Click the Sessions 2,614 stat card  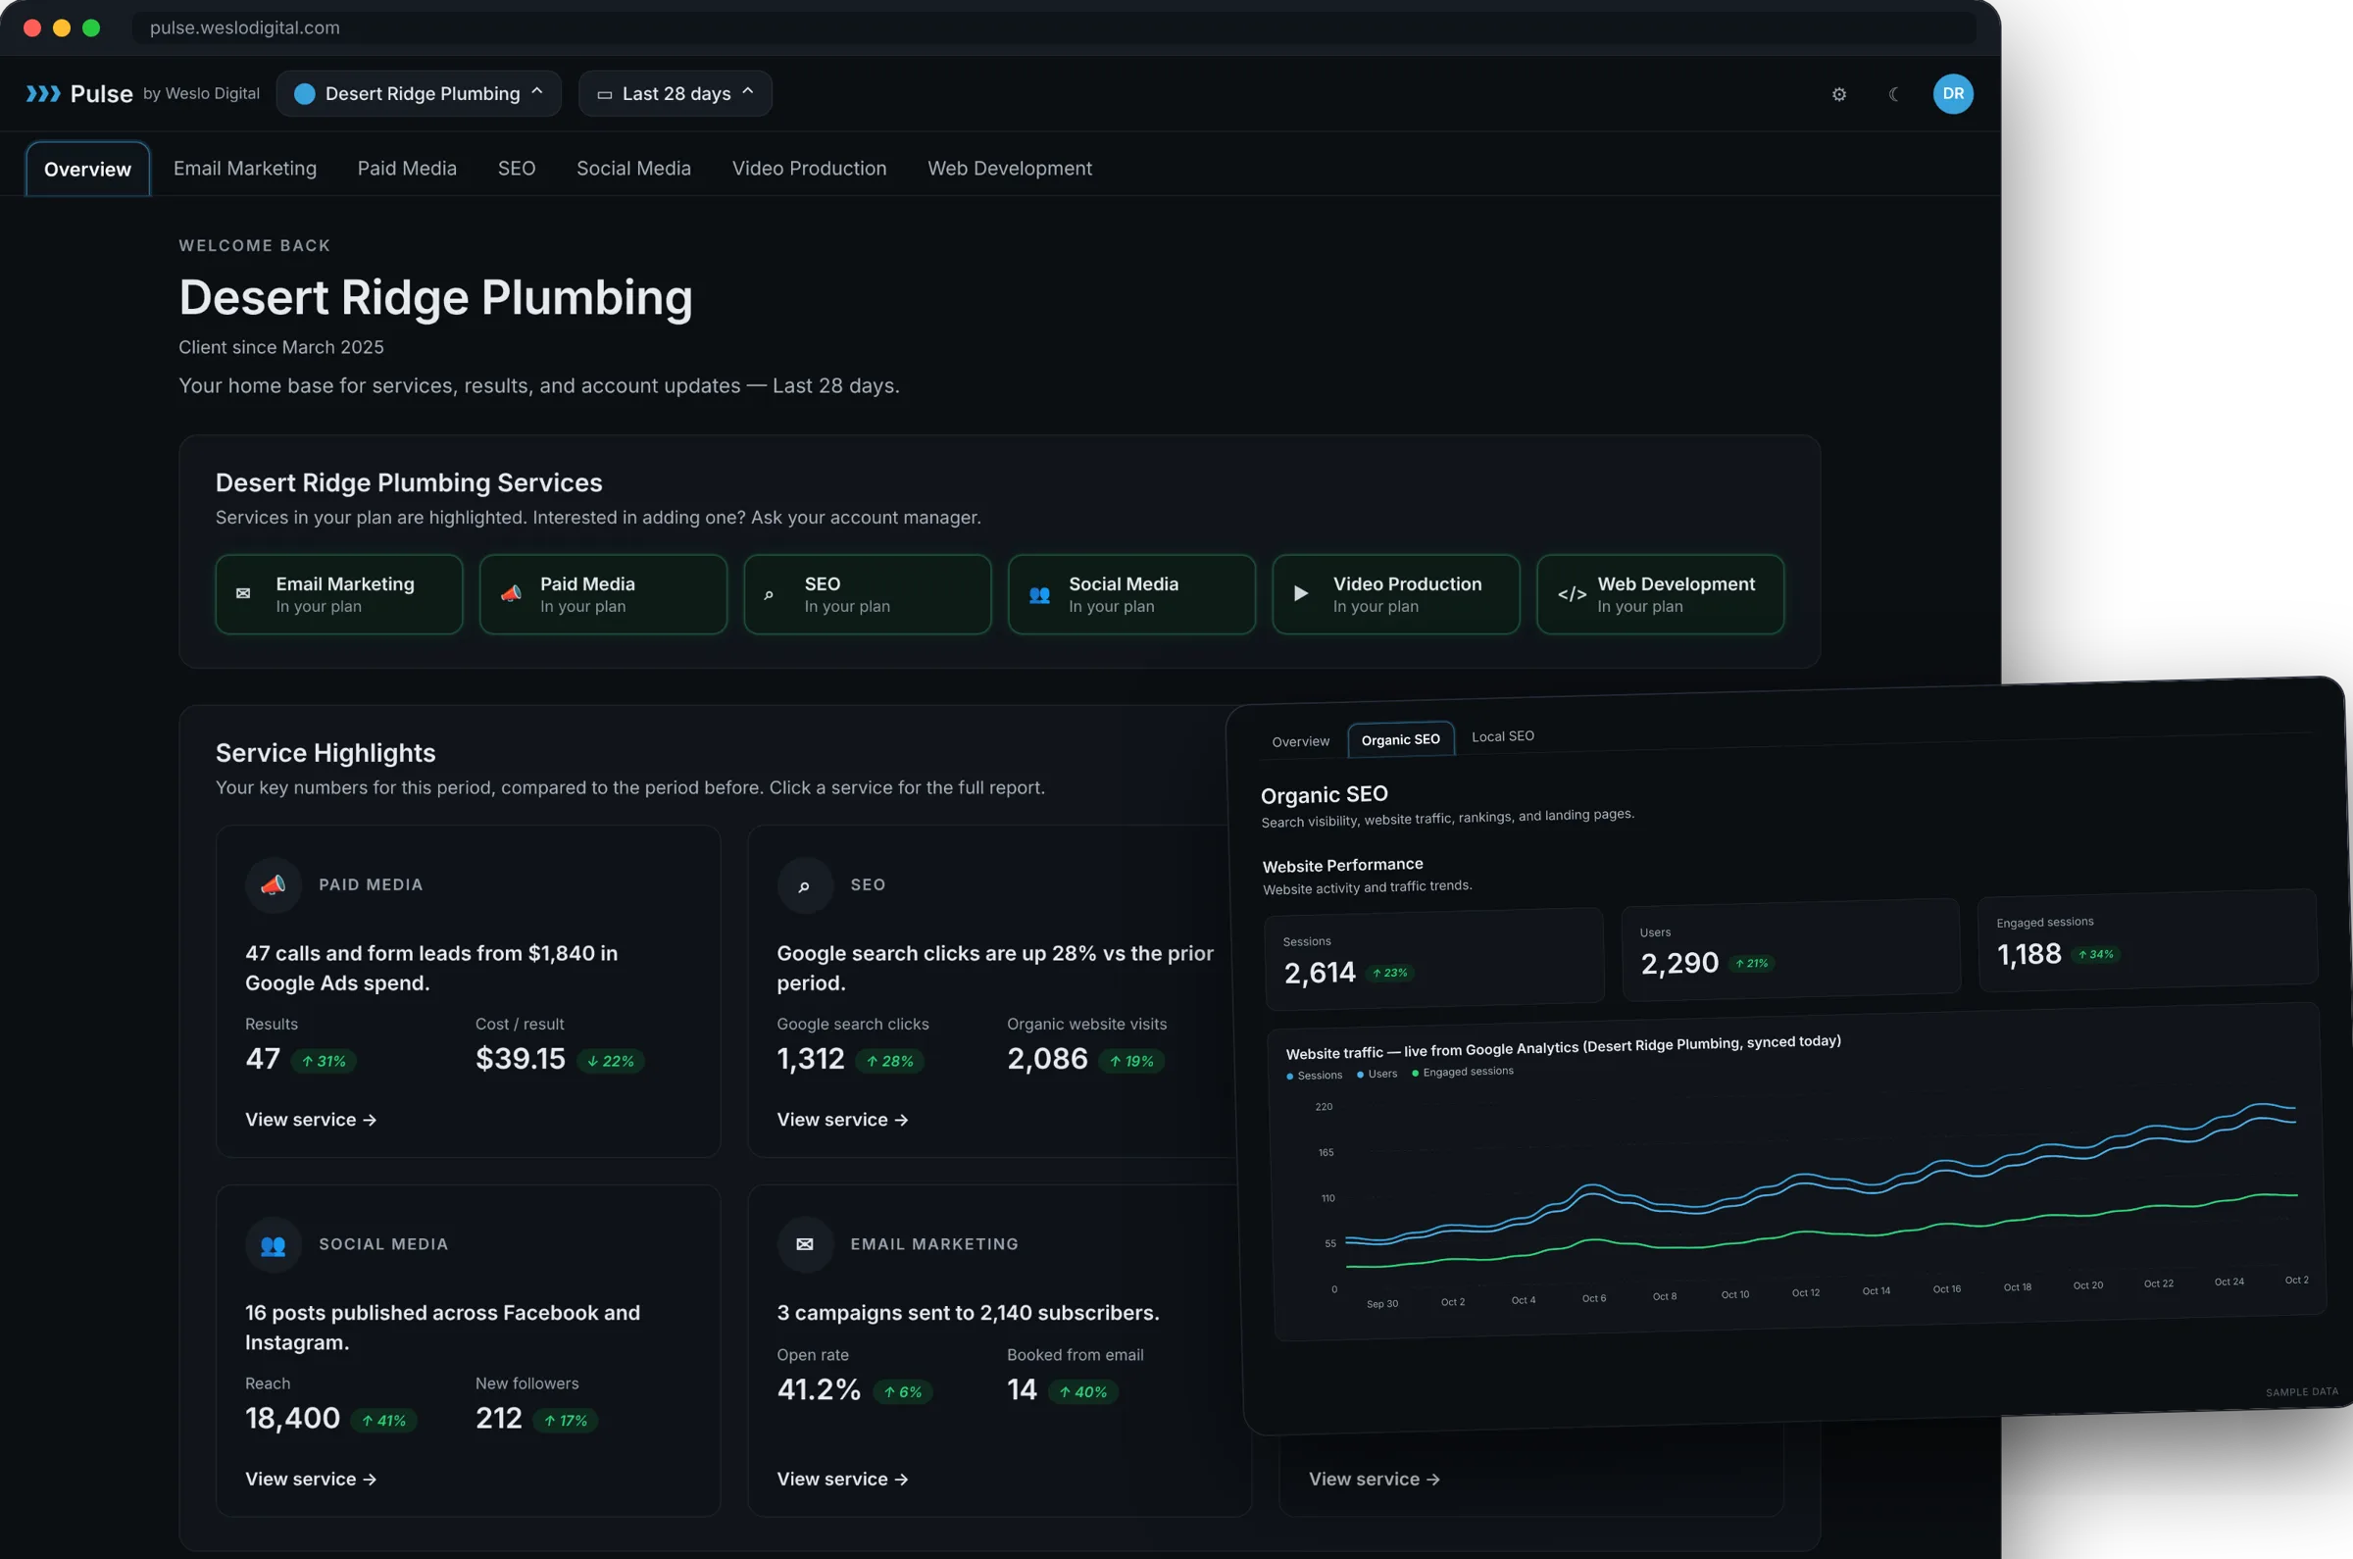click(1434, 958)
